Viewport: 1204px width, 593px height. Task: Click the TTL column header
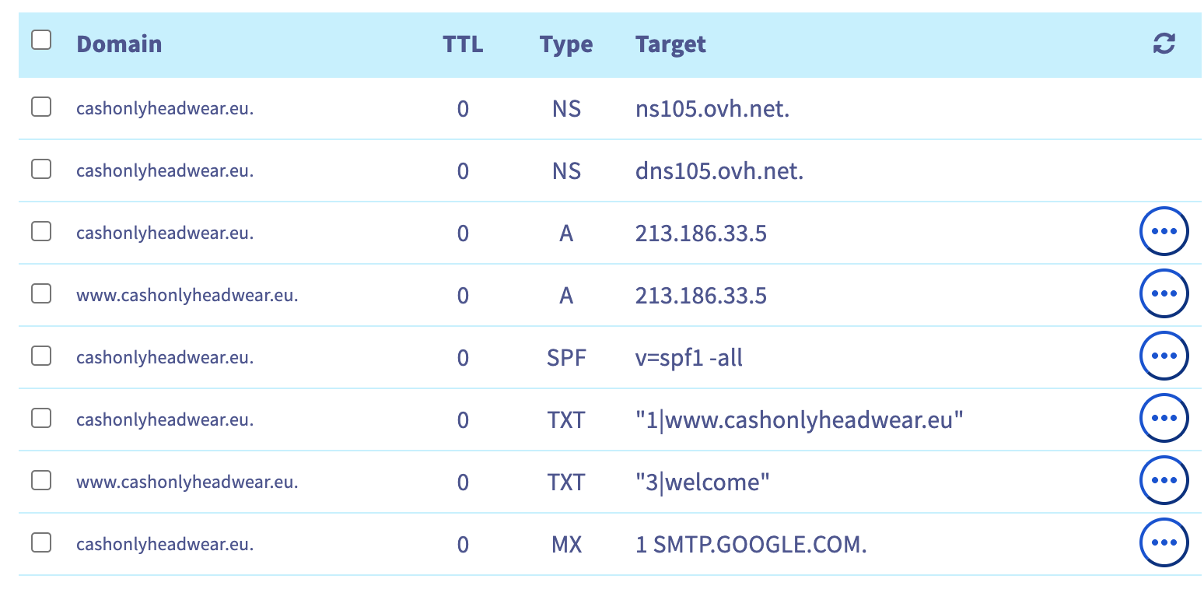463,44
